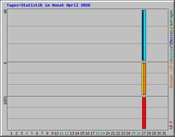Click green day label 26
175x137 pixels.
(x=138, y=133)
